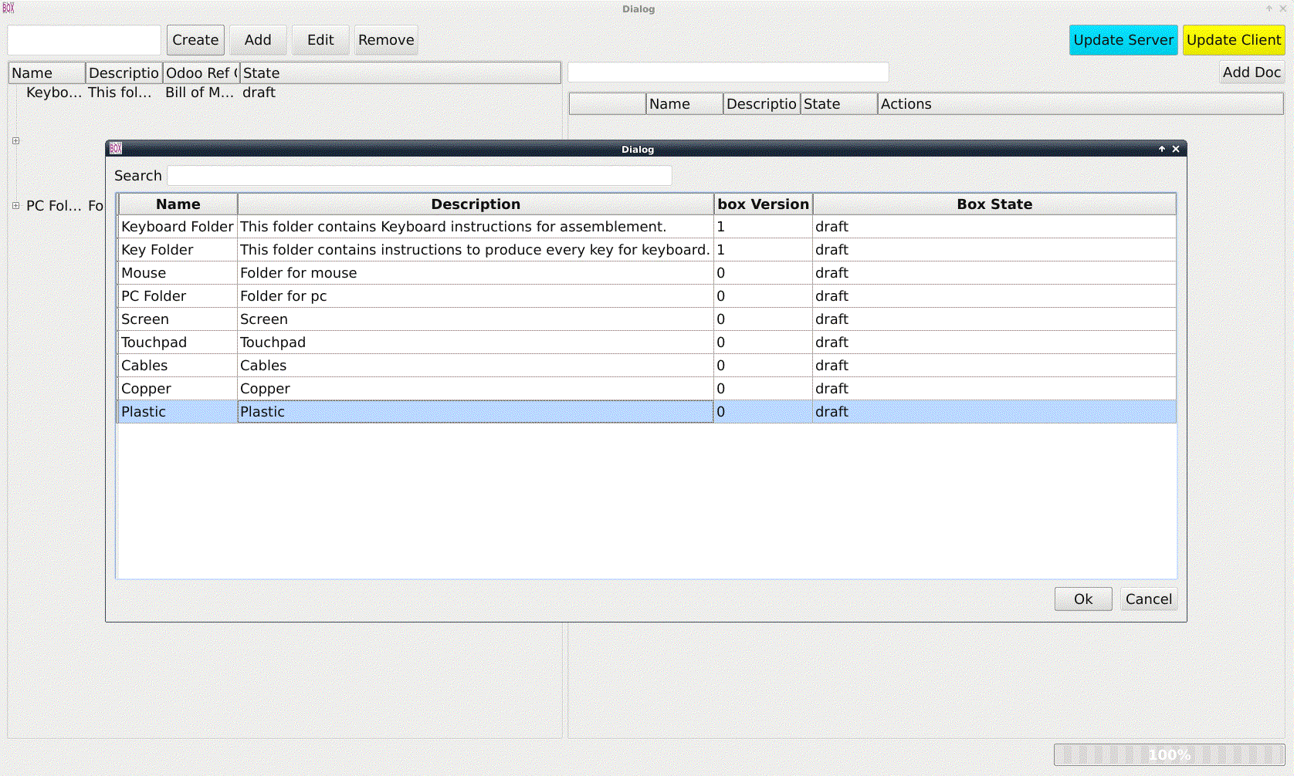1294x776 pixels.
Task: Expand the collapsed tree node above PC Folder
Action: (15, 141)
